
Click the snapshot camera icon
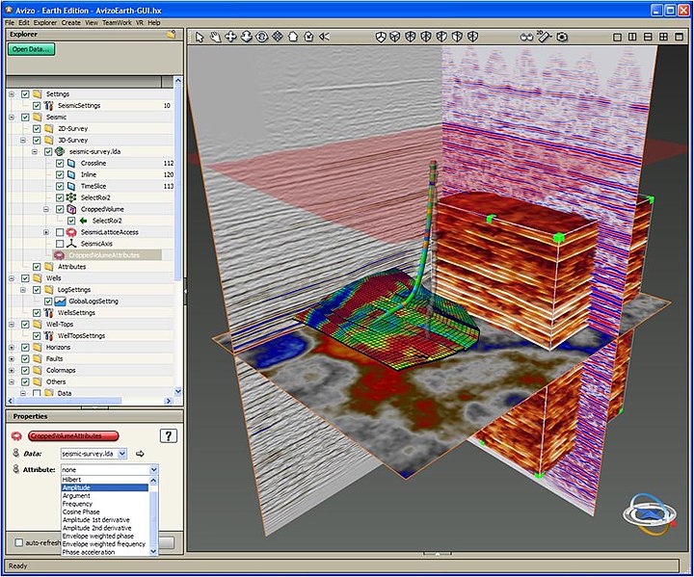pyautogui.click(x=562, y=37)
